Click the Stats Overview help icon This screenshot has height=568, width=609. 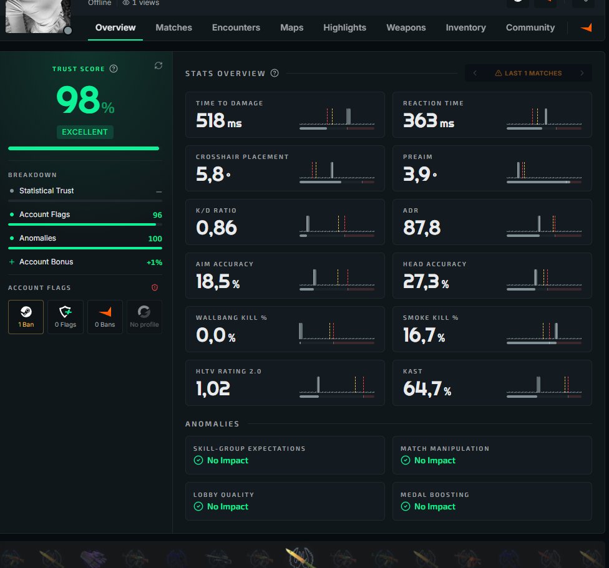tap(275, 73)
